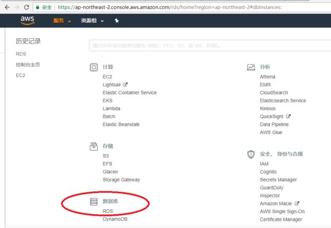Open Secrets Manager service
Screen dimensions: 331x228
279,180
